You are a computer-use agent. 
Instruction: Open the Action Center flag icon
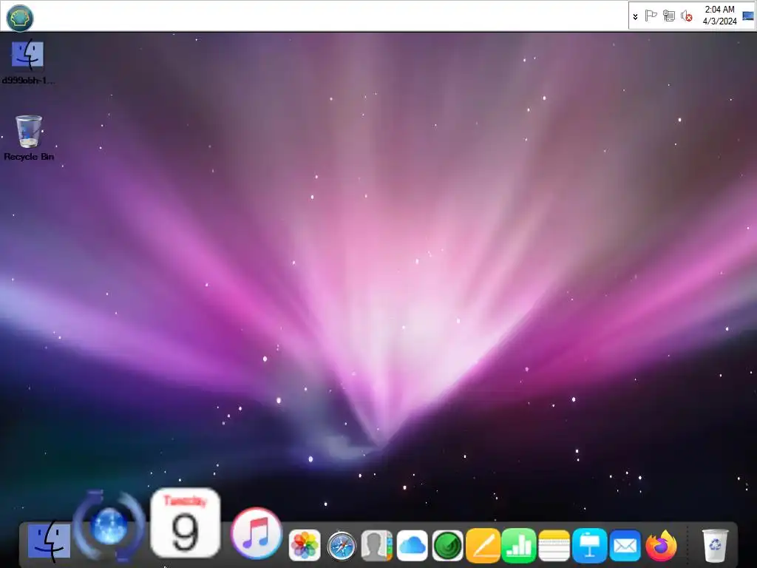pyautogui.click(x=651, y=16)
